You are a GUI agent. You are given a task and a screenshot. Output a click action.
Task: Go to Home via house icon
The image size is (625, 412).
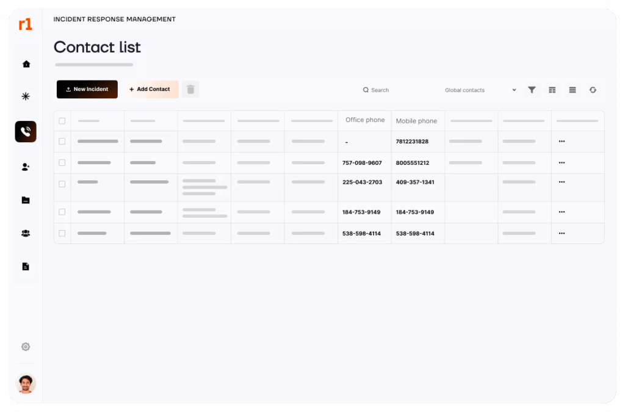click(x=26, y=64)
